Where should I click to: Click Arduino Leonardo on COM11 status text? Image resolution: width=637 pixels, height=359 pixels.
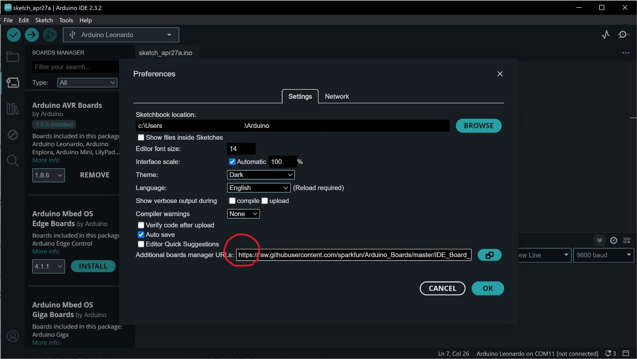(537, 354)
